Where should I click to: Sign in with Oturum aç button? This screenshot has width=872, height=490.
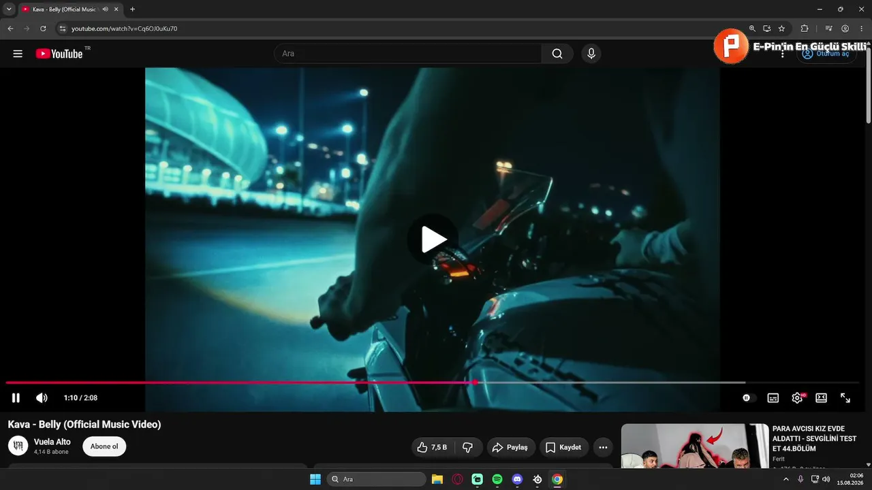pos(826,54)
